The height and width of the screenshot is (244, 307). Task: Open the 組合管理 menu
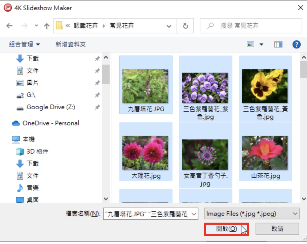pyautogui.click(x=25, y=45)
